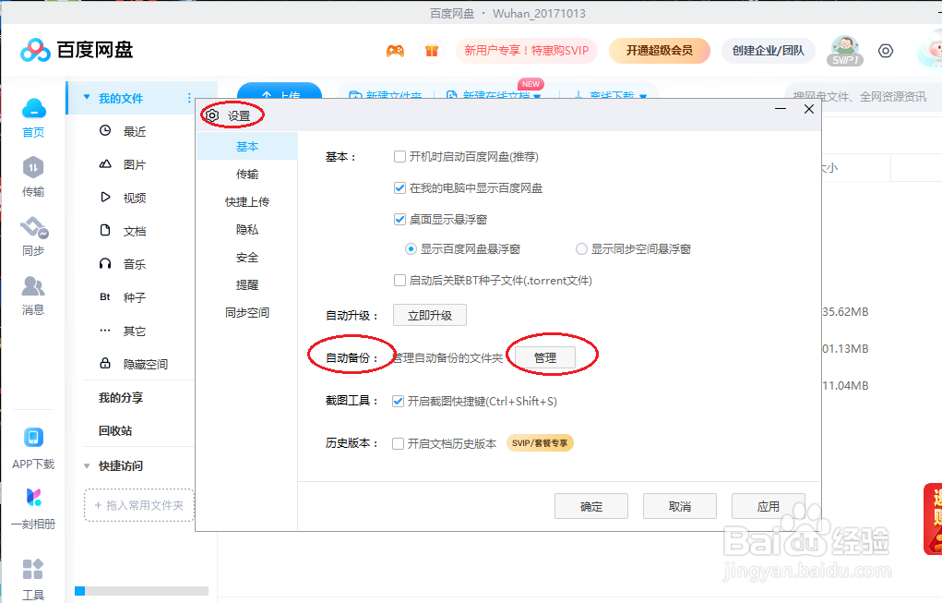This screenshot has height=603, width=942.
Task: Switch to 同步空间 settings tab
Action: (247, 313)
